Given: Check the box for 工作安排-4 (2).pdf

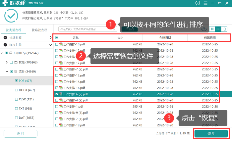Looking at the screenshot, I should pos(57,100).
